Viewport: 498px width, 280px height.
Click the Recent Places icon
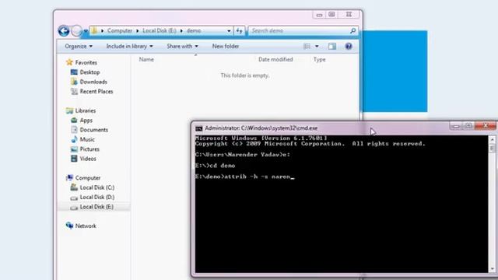[74, 92]
